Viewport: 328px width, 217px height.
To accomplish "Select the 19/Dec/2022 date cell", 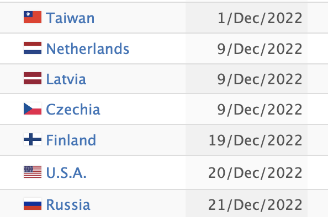I will [246, 140].
